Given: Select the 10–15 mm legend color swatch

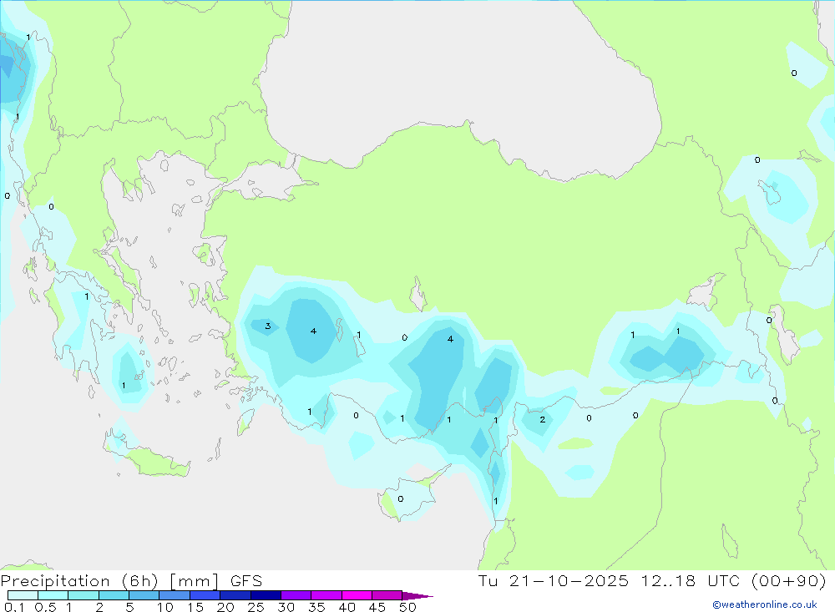Looking at the screenshot, I should click(x=175, y=595).
